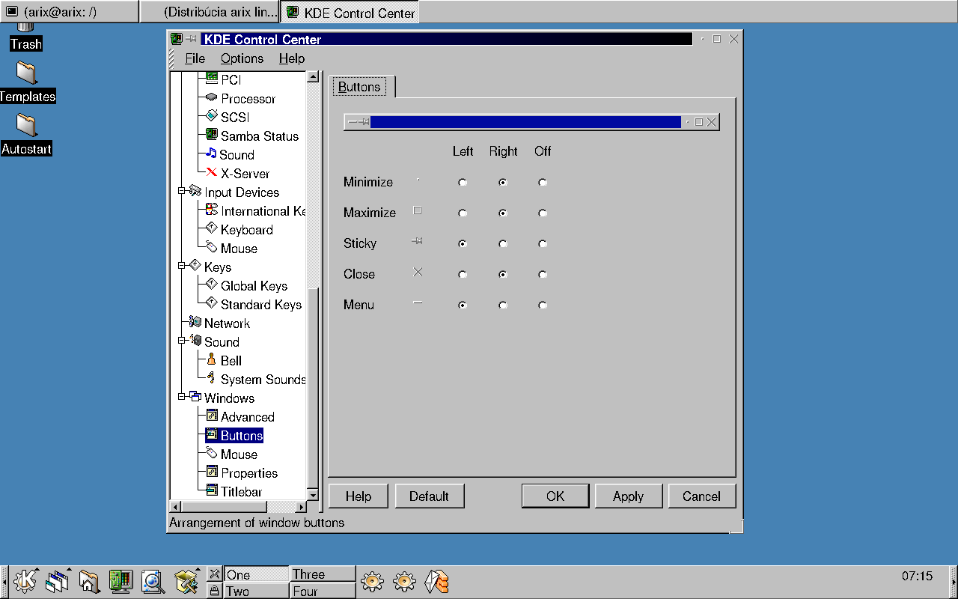This screenshot has width=958, height=599.
Task: Click the Cancel button
Action: [x=701, y=496]
